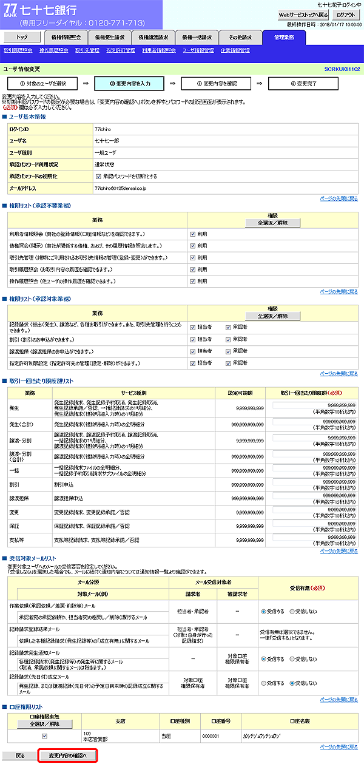Toggle 担当者 checkbox for 割引 row
Viewport: 364px width, 764px height.
tap(192, 340)
